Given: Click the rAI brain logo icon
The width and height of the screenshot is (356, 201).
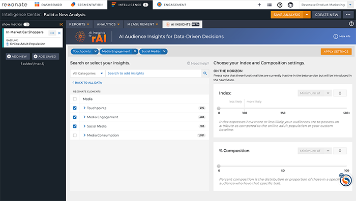Looking at the screenshot, I should point(80,36).
